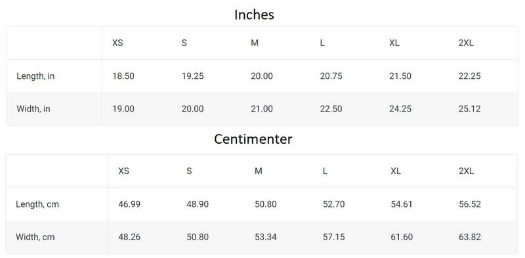Click the 20.75 length value
The height and width of the screenshot is (258, 525).
click(x=331, y=76)
